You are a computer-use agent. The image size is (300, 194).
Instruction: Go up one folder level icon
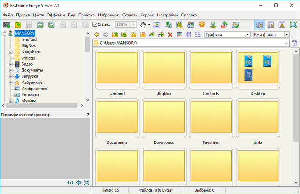(115, 35)
